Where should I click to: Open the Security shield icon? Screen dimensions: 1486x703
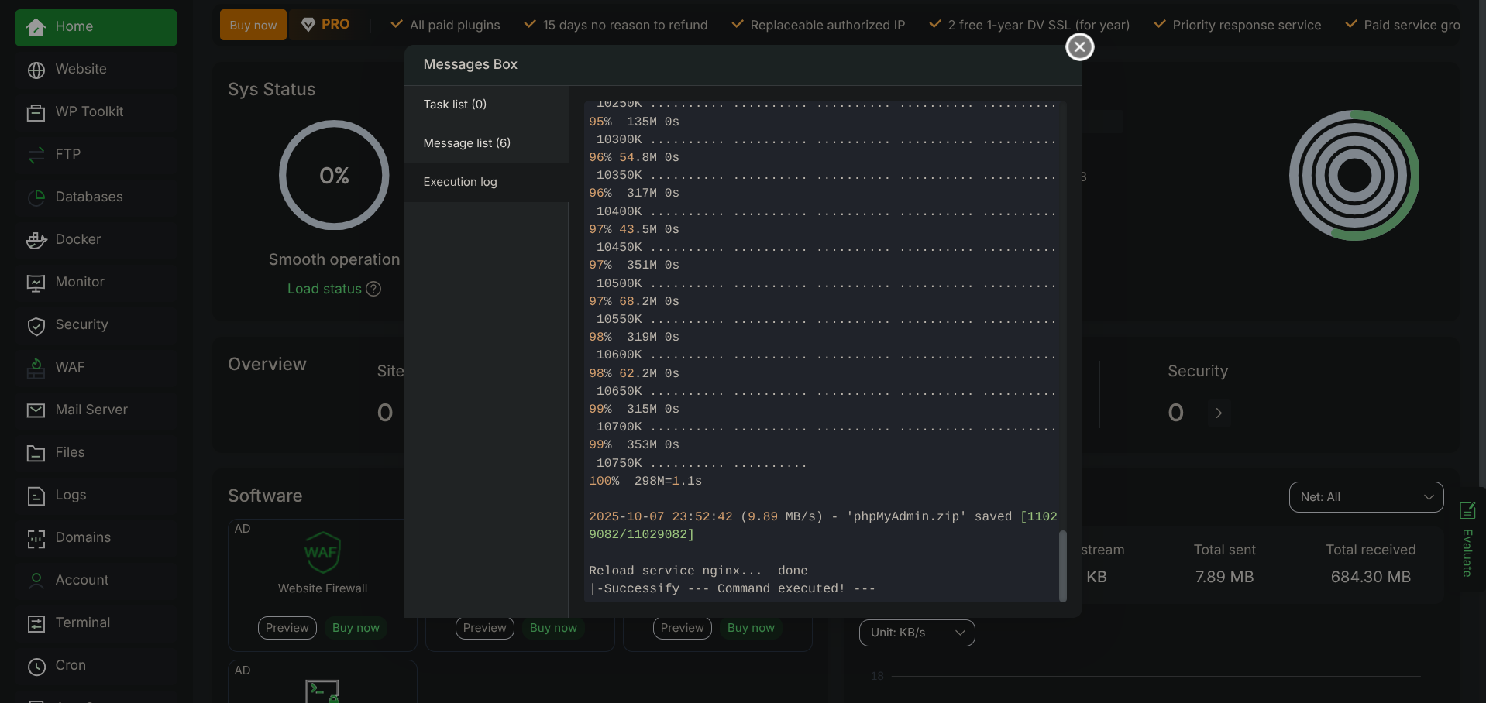(36, 326)
